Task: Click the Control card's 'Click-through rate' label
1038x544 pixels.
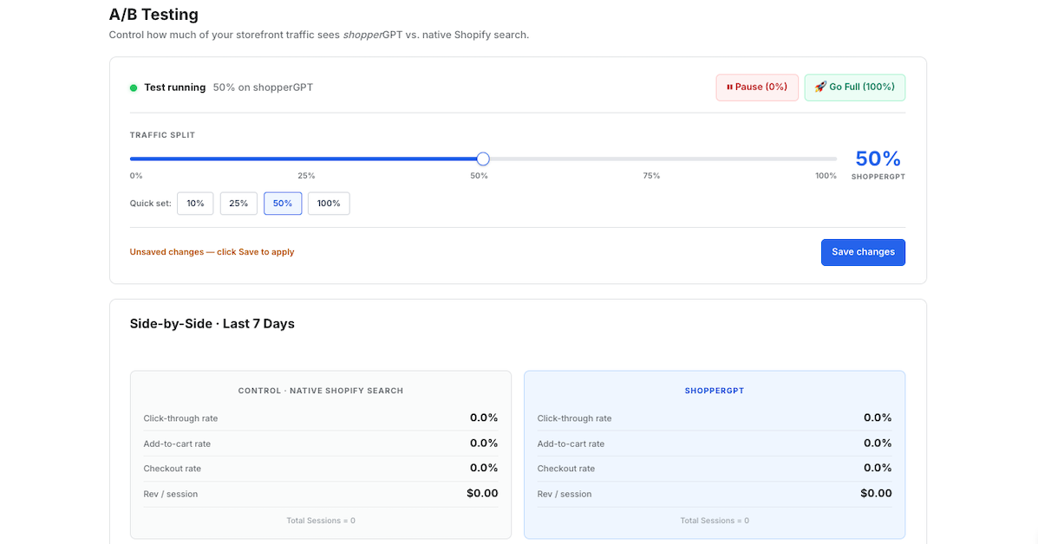Action: point(180,418)
